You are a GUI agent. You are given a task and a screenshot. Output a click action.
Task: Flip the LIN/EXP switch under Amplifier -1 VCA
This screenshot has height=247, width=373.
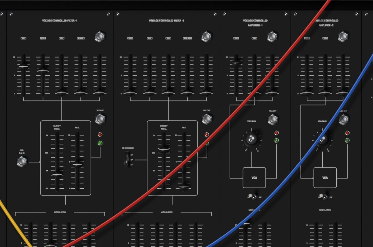coord(252,197)
